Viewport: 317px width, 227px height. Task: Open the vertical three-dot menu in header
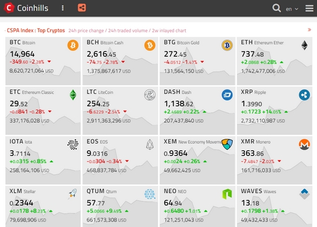62,8
